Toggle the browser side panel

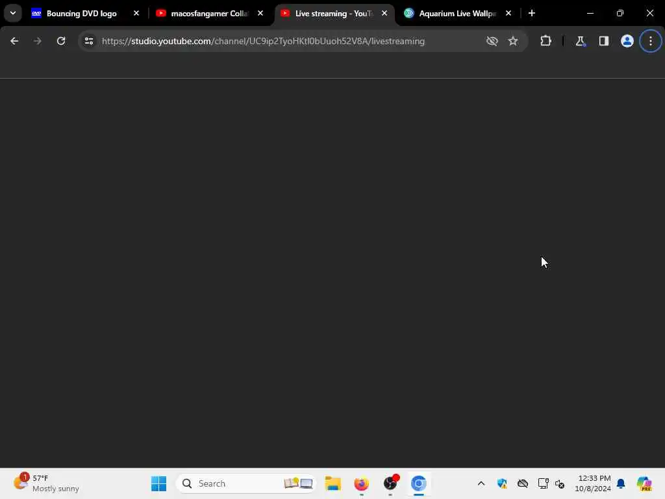pos(604,41)
